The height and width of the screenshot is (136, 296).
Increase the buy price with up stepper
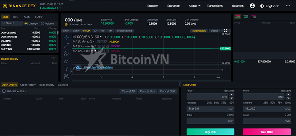232,95
